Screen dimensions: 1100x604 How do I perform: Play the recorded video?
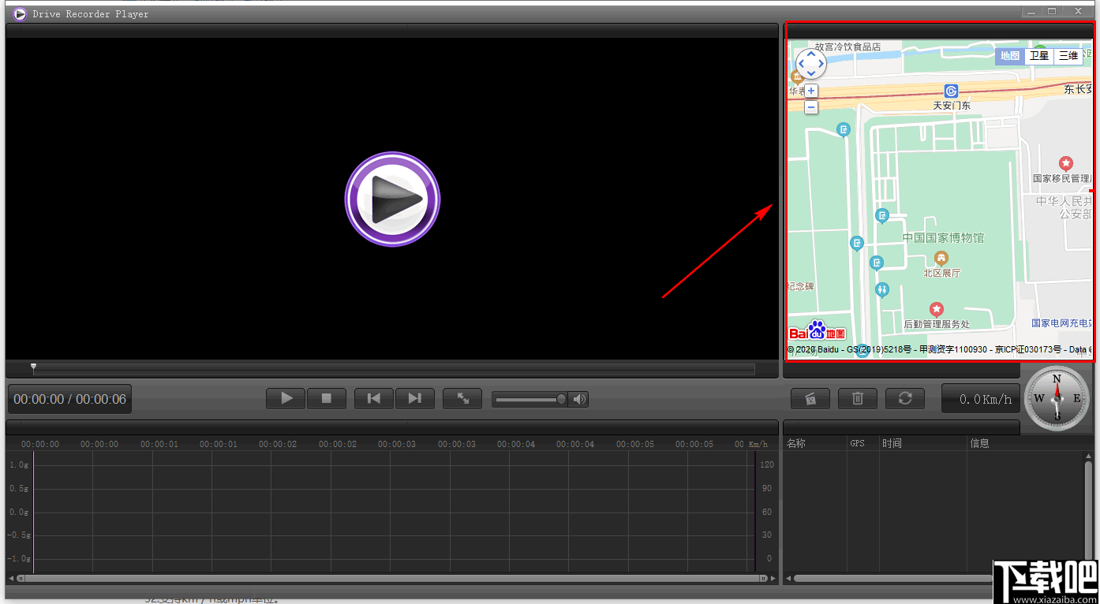(x=286, y=398)
